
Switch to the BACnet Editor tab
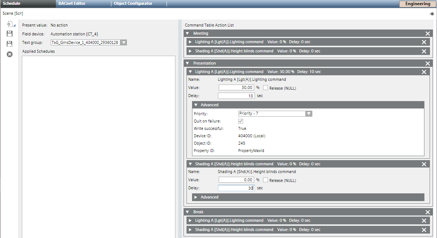pyautogui.click(x=72, y=4)
